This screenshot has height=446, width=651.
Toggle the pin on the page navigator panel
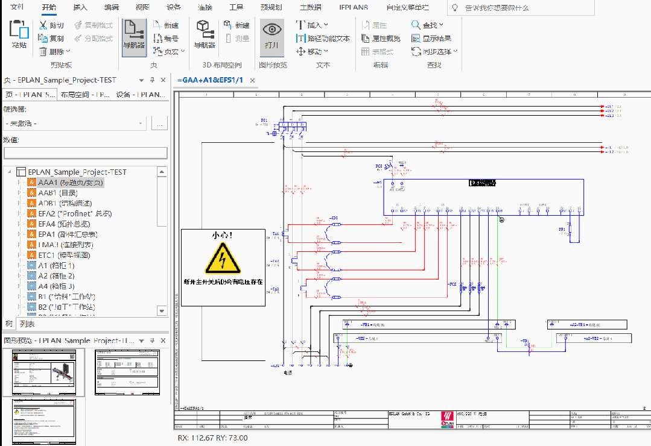click(152, 80)
